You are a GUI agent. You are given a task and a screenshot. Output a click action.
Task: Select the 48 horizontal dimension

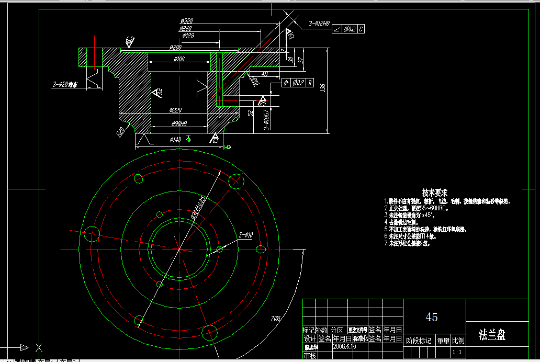[x=264, y=74]
